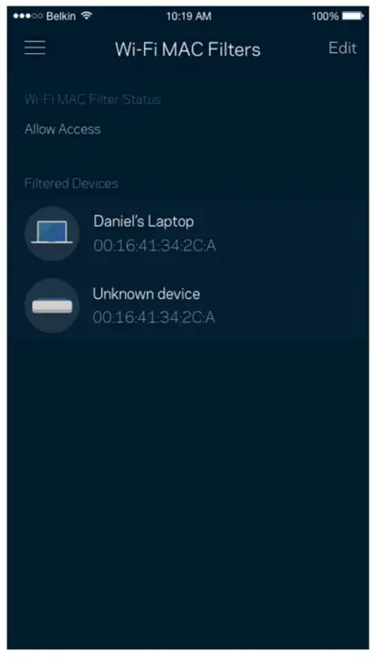This screenshot has width=376, height=661.
Task: Select the Unknown device name
Action: tap(146, 293)
